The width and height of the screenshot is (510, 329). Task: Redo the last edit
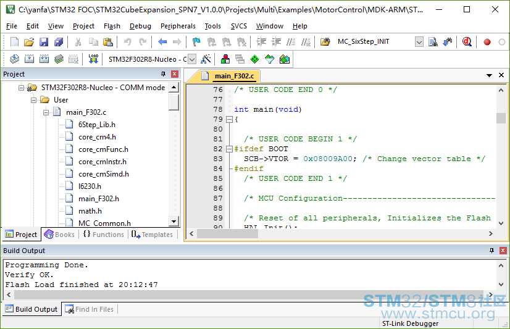(143, 42)
